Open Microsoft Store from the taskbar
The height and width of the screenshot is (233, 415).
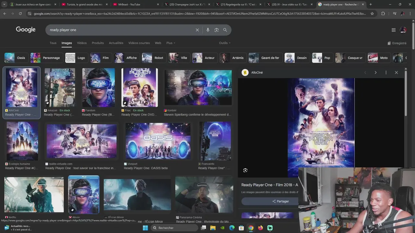point(241,228)
